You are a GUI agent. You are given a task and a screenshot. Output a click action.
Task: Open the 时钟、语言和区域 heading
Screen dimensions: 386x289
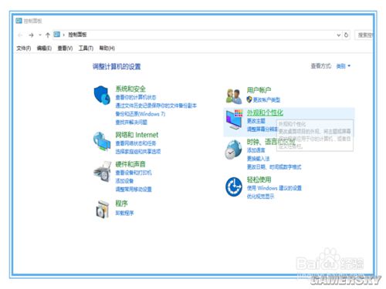[x=271, y=142]
